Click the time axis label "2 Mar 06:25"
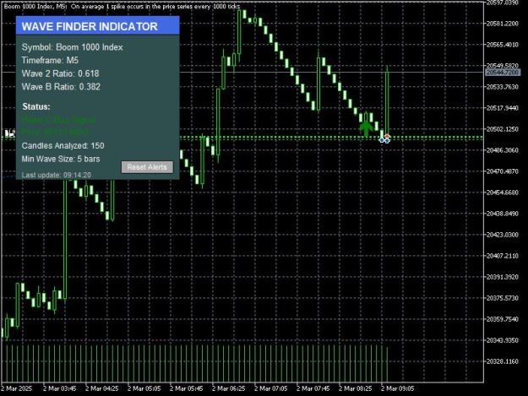The width and height of the screenshot is (528, 396). [229, 388]
